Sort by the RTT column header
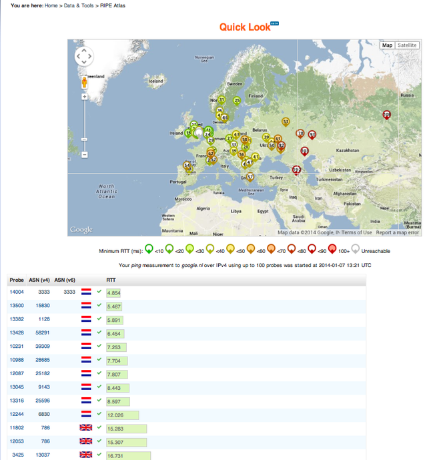This screenshot has height=460, width=427. coord(111,280)
